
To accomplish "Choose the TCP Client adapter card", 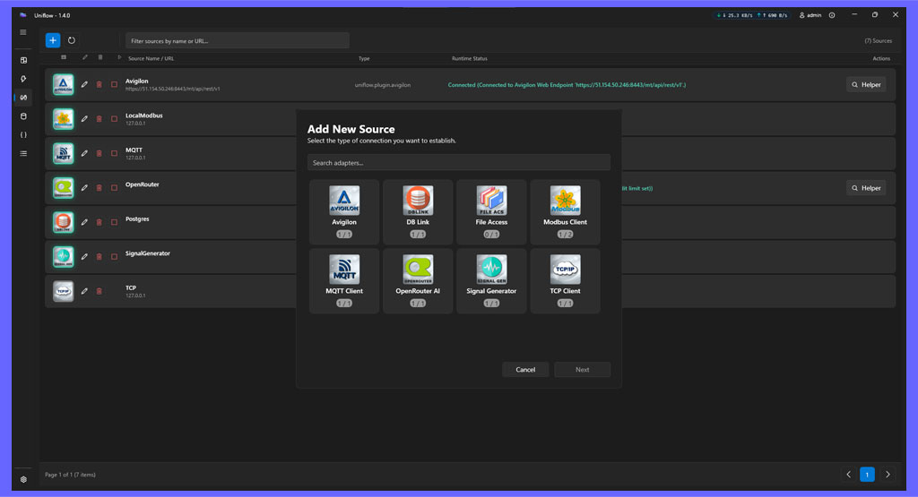I will click(x=565, y=280).
